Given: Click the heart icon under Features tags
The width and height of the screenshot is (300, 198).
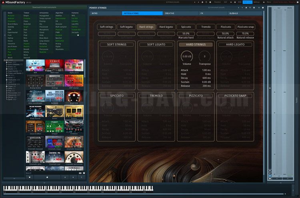Looking at the screenshot, I should (x=78, y=35).
